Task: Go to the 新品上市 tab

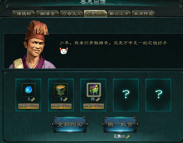Action: (x=119, y=14)
